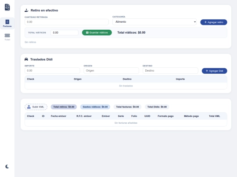Open the Categoría dropdown showing Alimento

[x=154, y=22]
